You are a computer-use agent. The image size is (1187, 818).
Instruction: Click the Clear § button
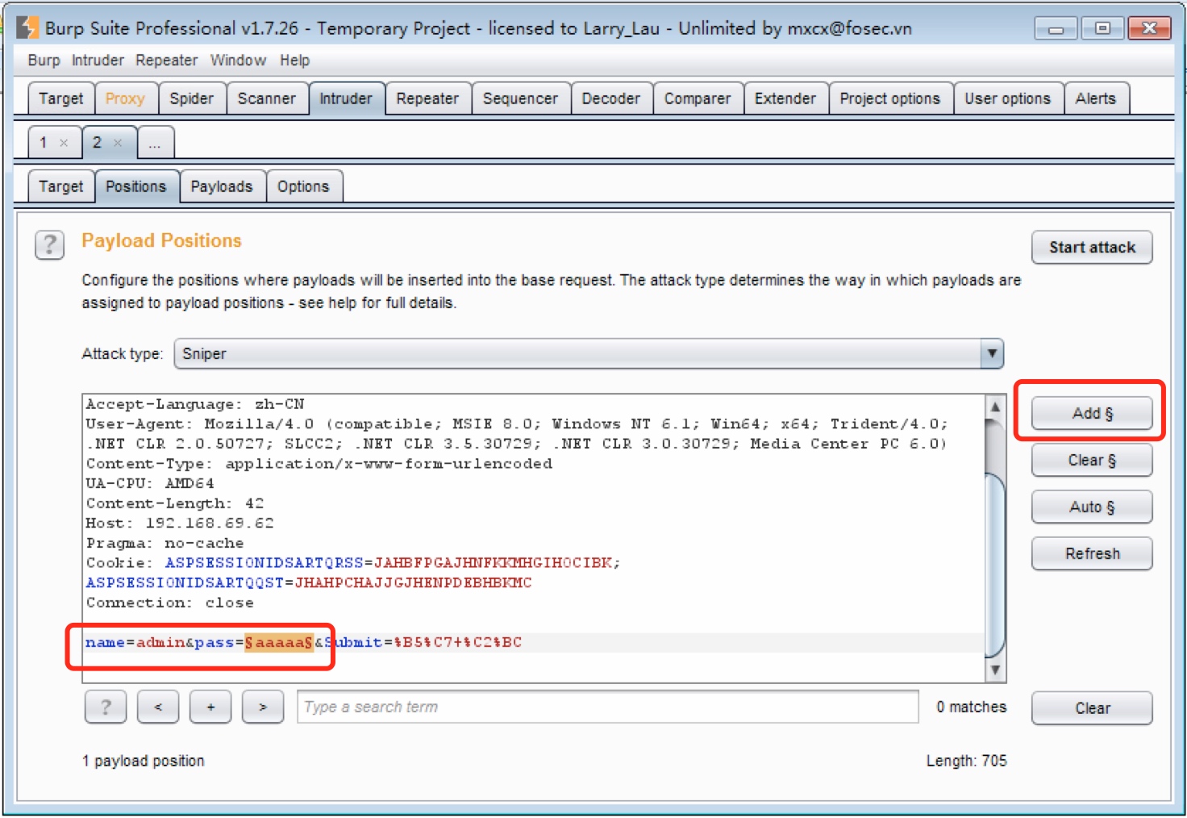(1092, 461)
